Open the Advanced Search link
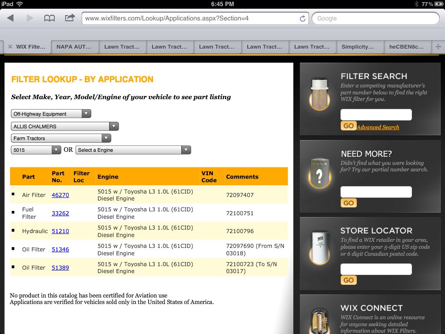The height and width of the screenshot is (334, 445). (378, 127)
